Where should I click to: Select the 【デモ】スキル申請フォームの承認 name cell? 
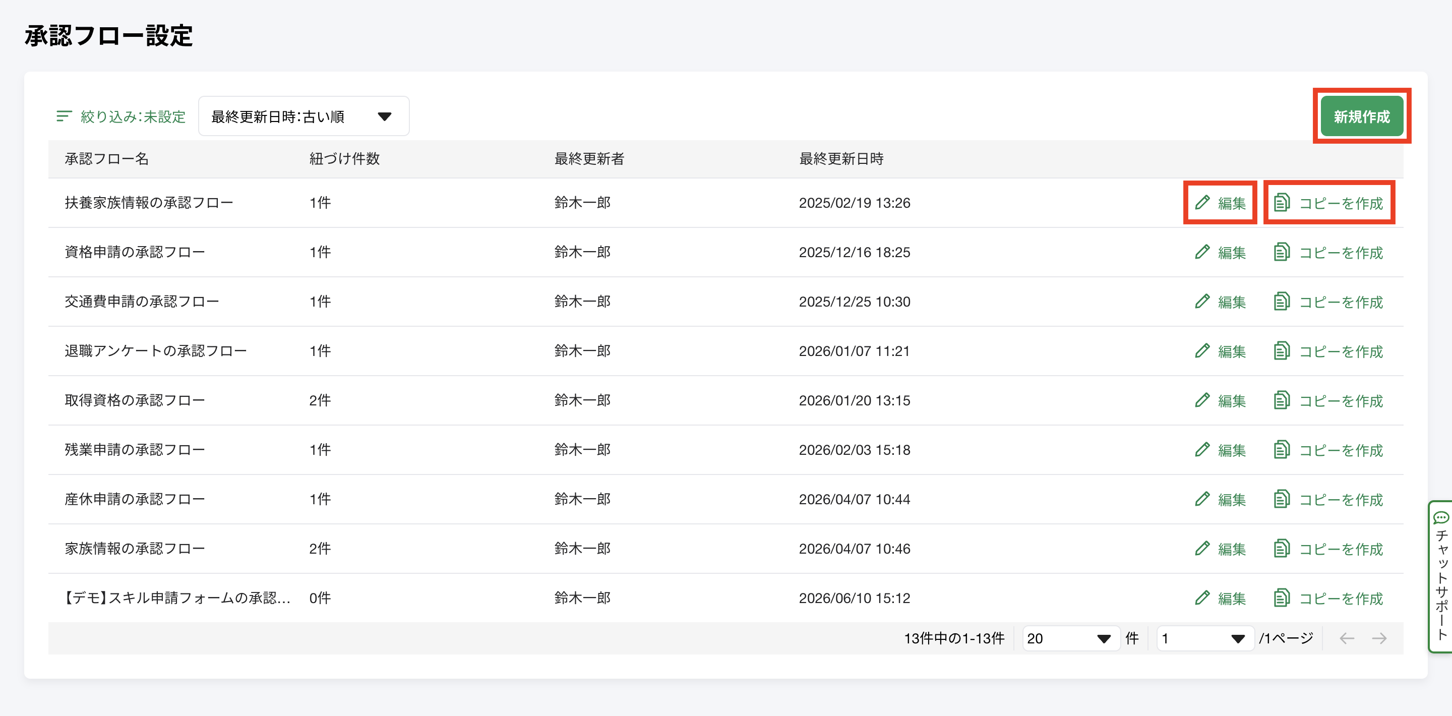[x=176, y=598]
